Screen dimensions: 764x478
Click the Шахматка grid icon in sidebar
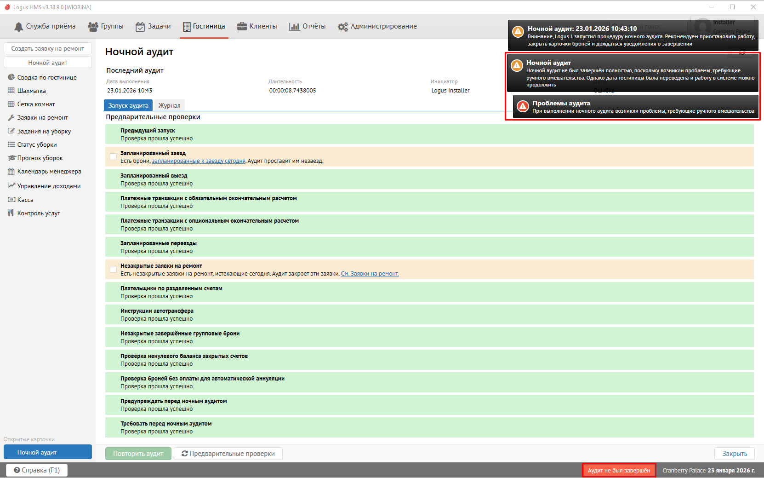tap(11, 91)
